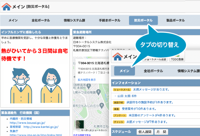Open the 情報システム課 tab in the top bar
This screenshot has height=136, width=200.
(74, 20)
